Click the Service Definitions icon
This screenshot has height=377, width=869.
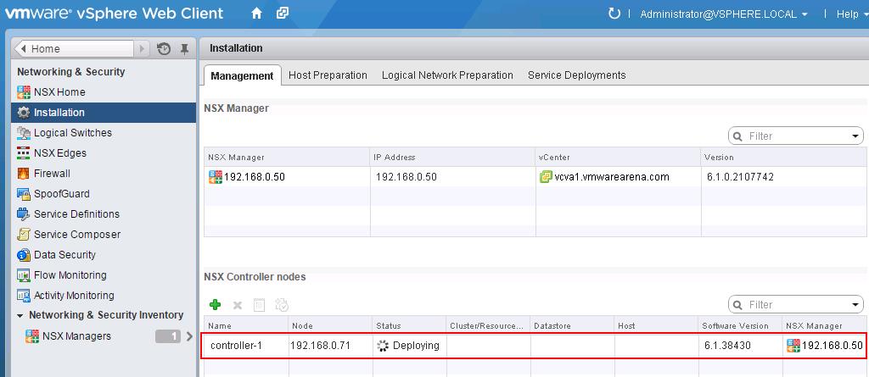23,214
